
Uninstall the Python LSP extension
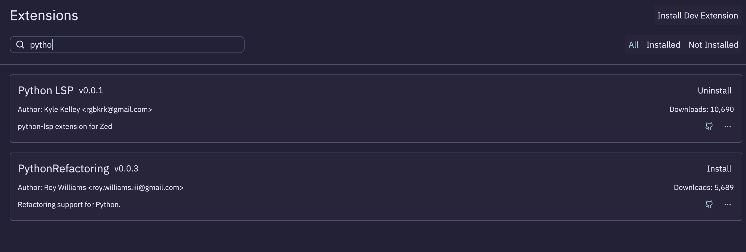(x=715, y=91)
